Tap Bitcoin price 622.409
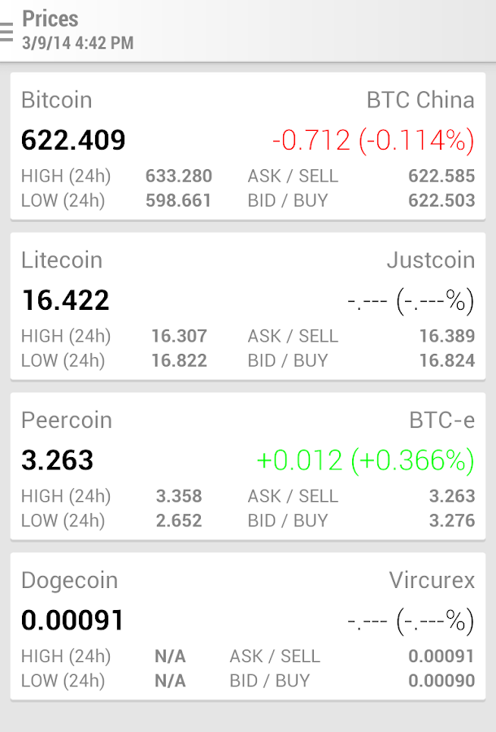496x732 pixels. (x=73, y=141)
